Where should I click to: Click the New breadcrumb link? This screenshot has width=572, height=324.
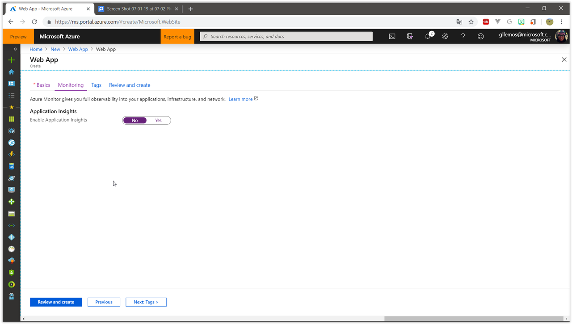tap(55, 49)
